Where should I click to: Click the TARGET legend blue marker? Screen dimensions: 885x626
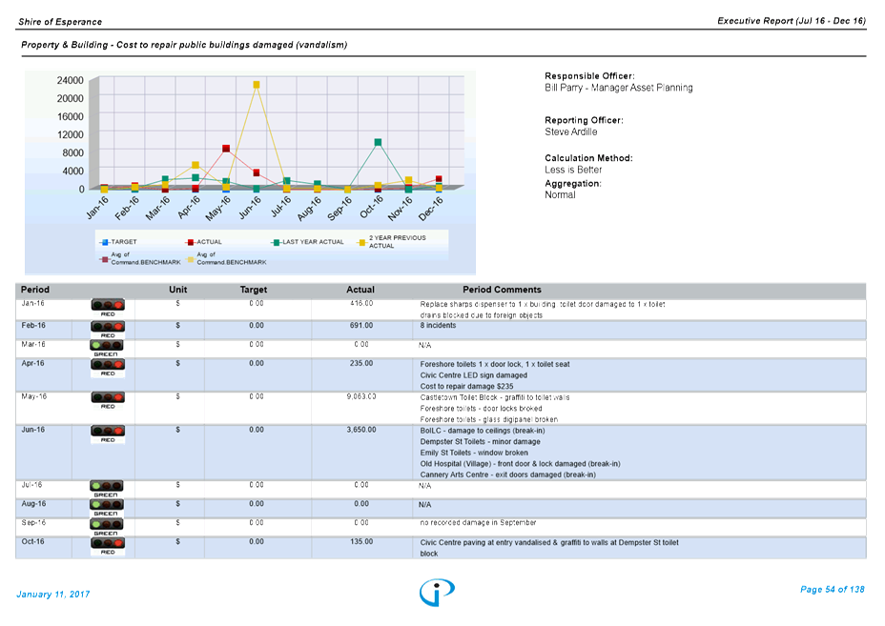[x=105, y=242]
